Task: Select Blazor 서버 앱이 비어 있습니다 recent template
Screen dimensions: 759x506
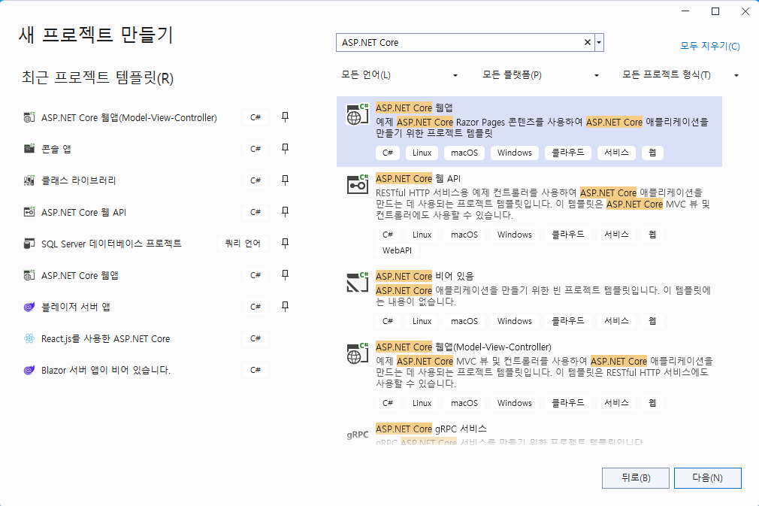Action: (x=106, y=370)
